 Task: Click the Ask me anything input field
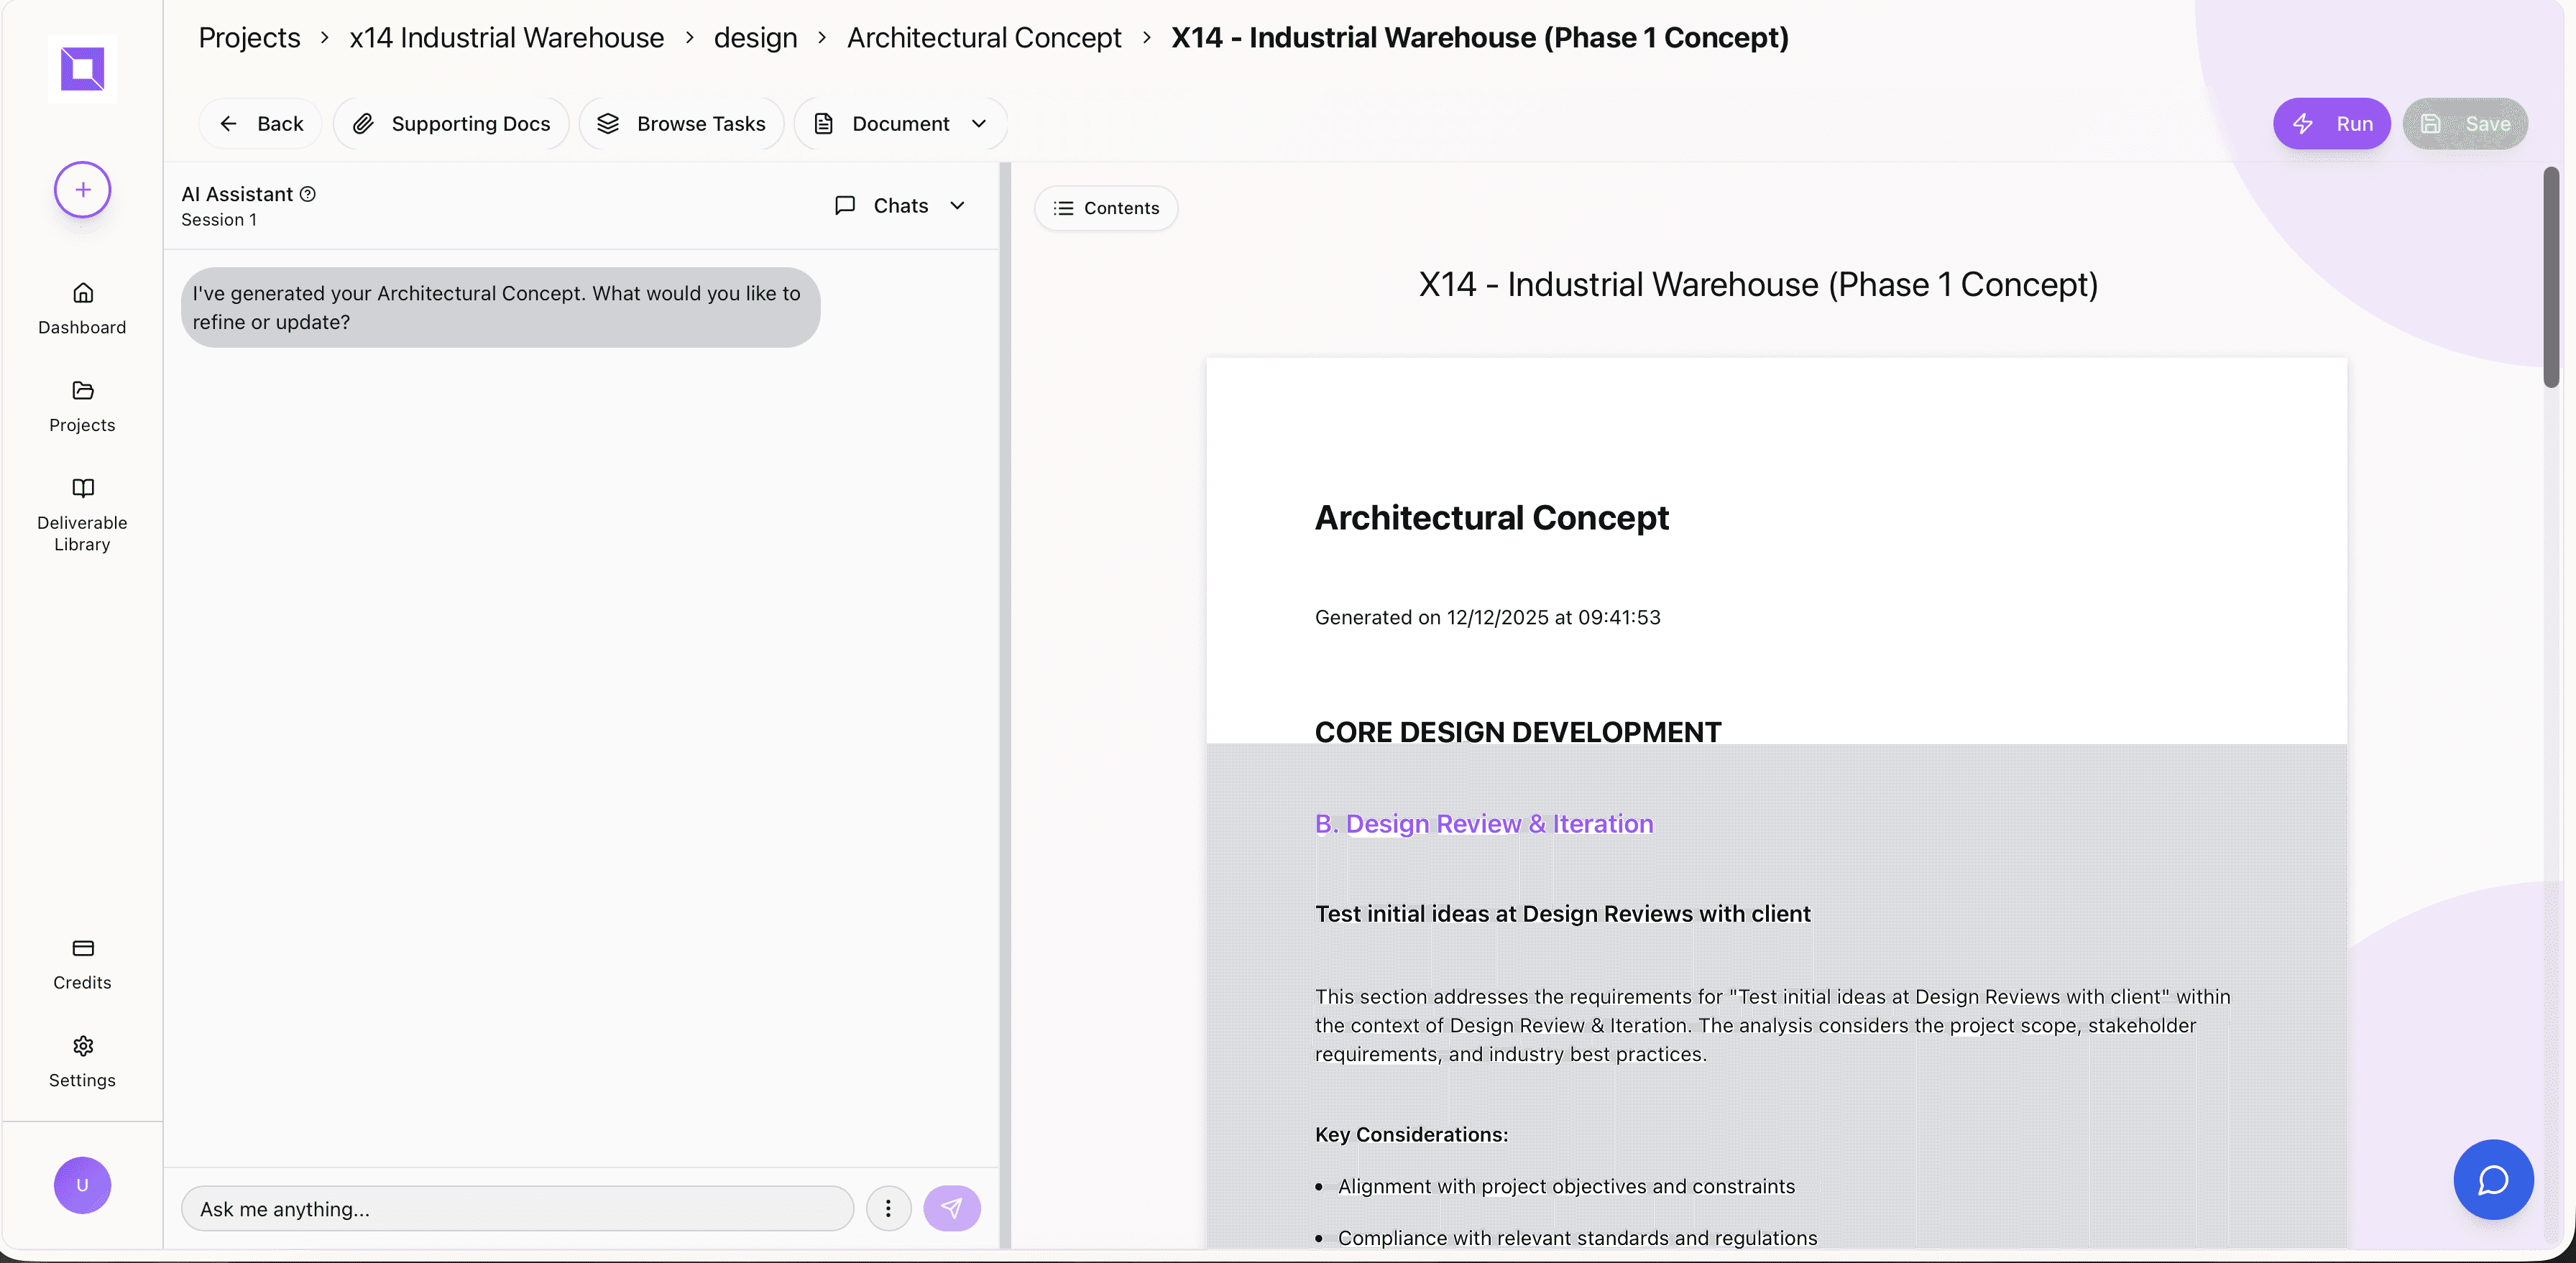click(516, 1209)
